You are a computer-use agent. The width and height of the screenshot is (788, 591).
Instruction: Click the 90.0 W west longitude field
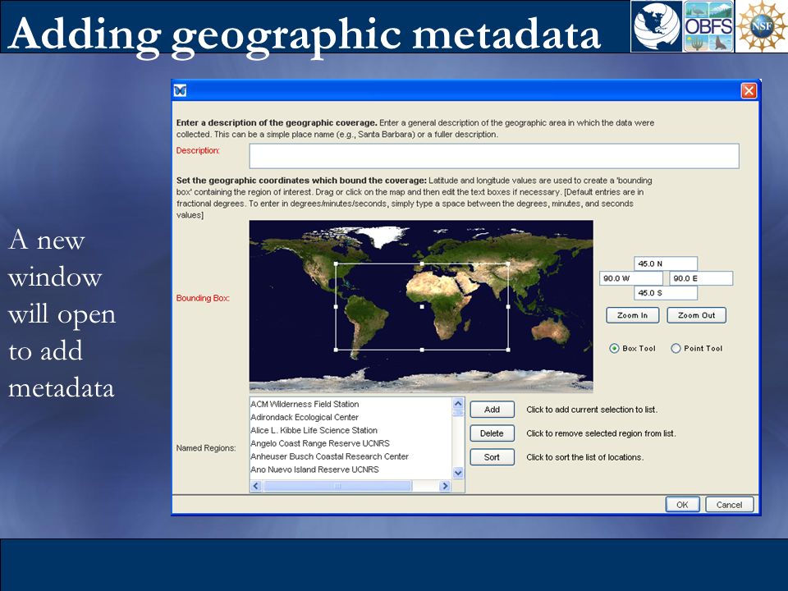point(631,278)
